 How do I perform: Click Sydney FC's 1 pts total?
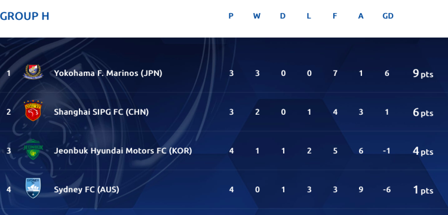tap(423, 190)
